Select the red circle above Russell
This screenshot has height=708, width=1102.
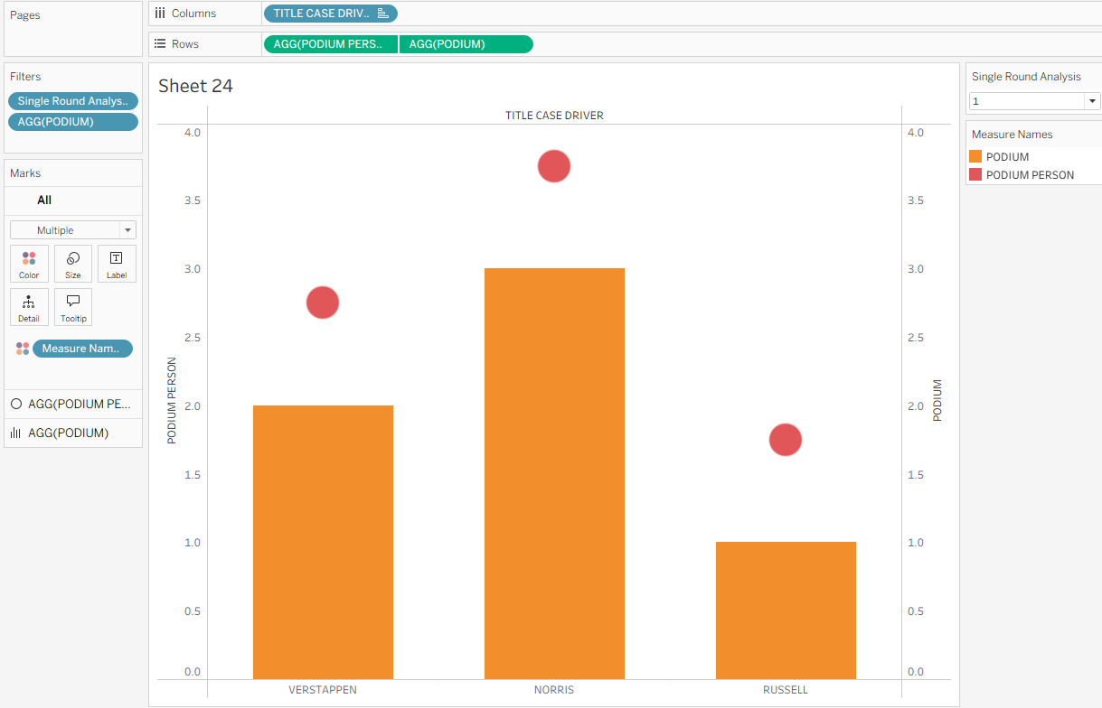786,440
